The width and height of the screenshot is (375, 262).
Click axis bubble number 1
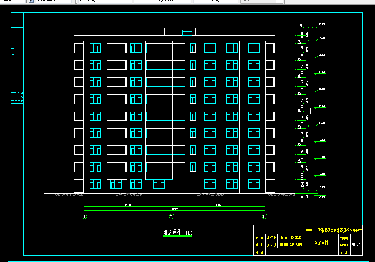pyautogui.click(x=84, y=217)
